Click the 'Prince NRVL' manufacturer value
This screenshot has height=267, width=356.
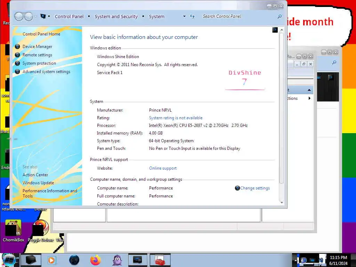click(160, 110)
